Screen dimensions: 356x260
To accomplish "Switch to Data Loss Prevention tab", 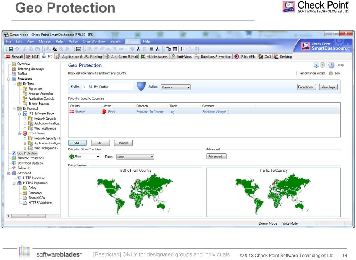I will (x=213, y=56).
